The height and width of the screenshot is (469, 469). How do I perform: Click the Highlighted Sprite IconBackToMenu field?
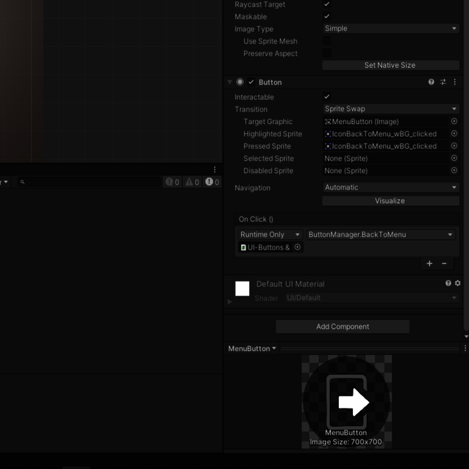[x=386, y=134]
